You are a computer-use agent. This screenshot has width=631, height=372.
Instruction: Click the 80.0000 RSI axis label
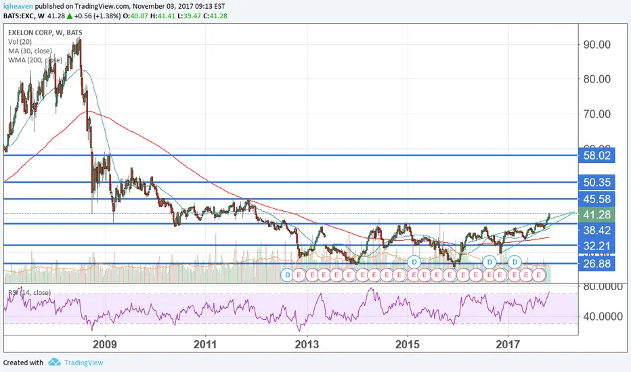[x=603, y=287]
